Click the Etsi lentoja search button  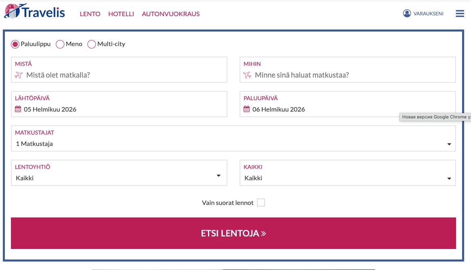pyautogui.click(x=233, y=233)
